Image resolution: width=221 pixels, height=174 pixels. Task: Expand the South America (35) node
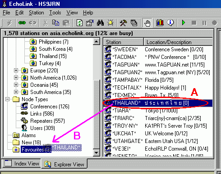[16, 92]
